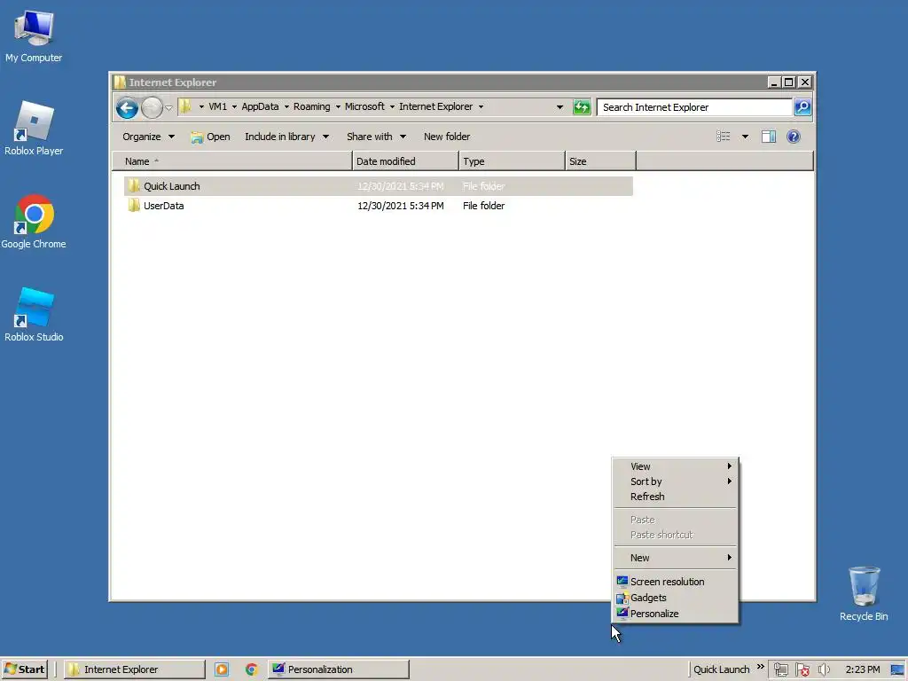Choose Screen resolution from context menu
Screen dimensions: 908x681
pyautogui.click(x=676, y=582)
